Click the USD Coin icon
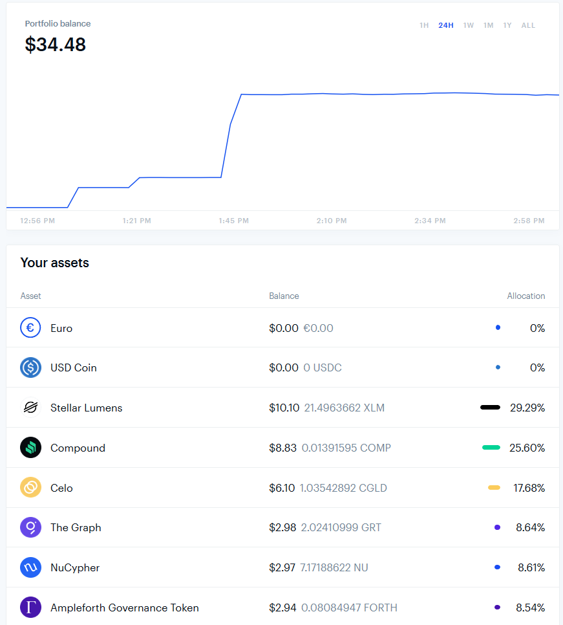Viewport: 563px width, 625px height. point(30,367)
